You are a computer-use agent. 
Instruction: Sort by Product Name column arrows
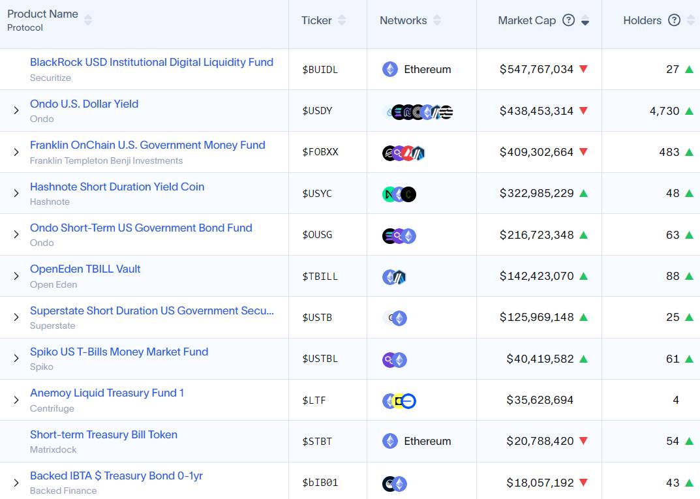click(x=88, y=20)
